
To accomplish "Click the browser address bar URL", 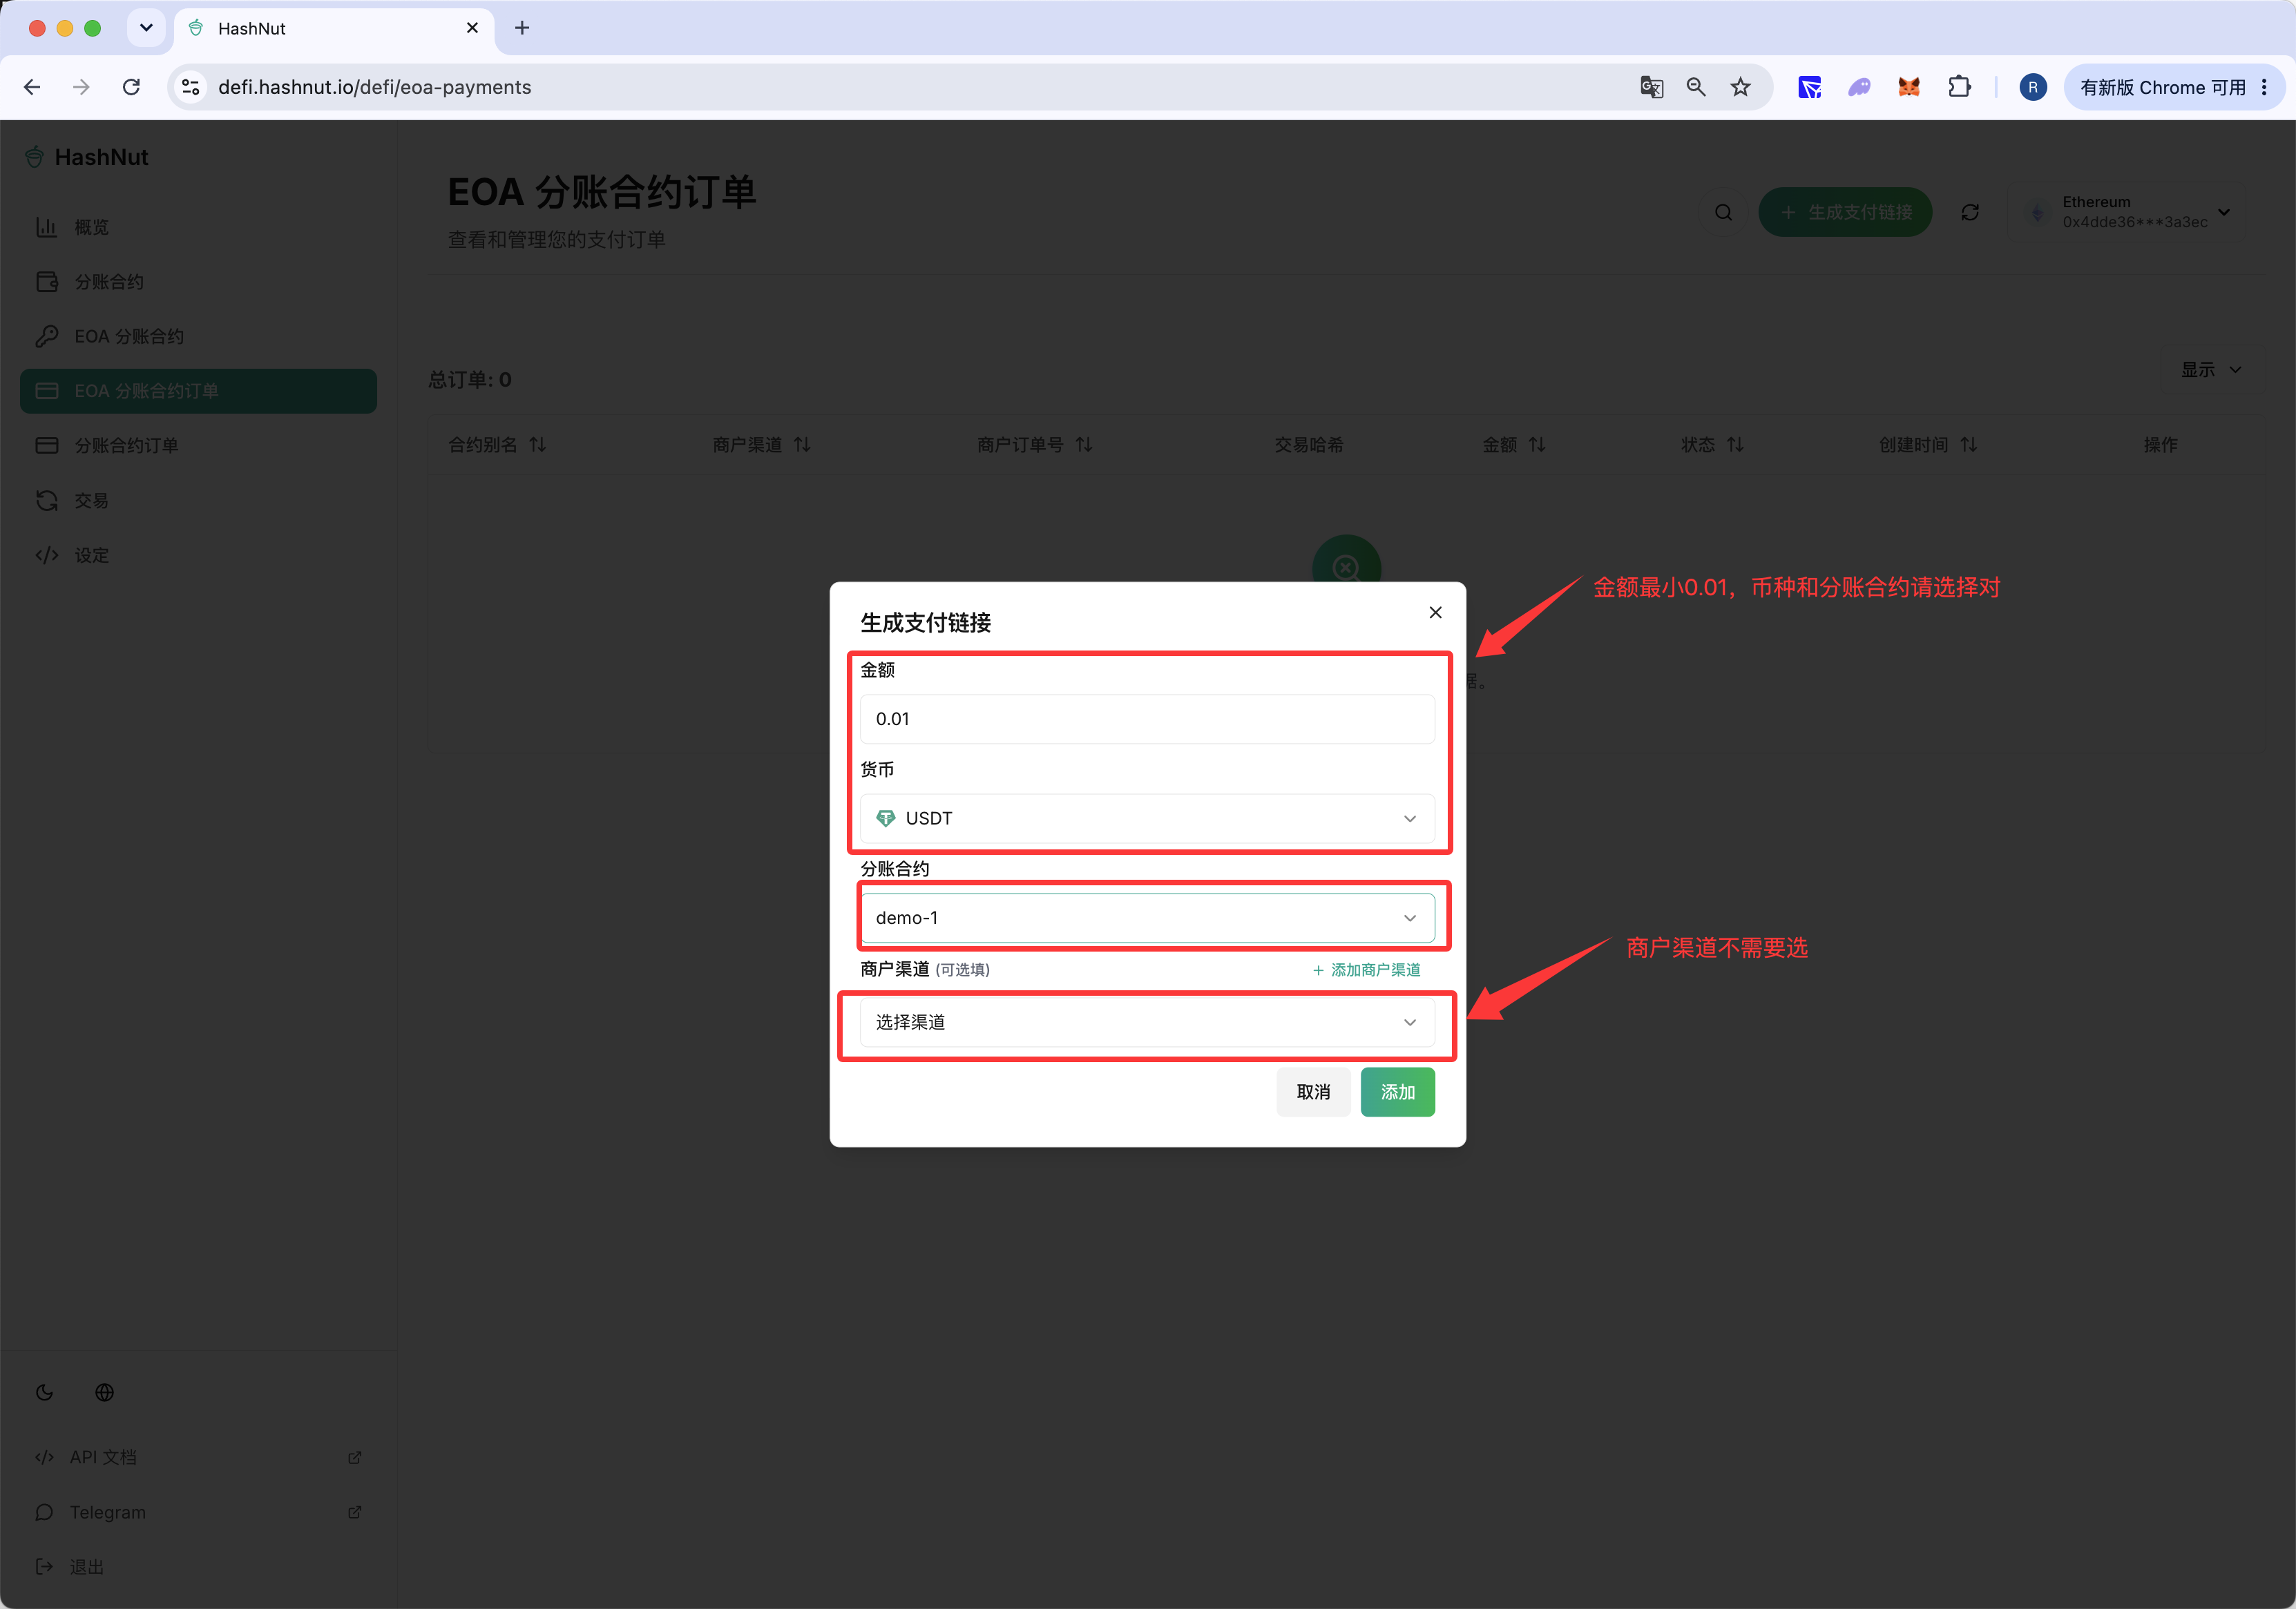I will 374,87.
